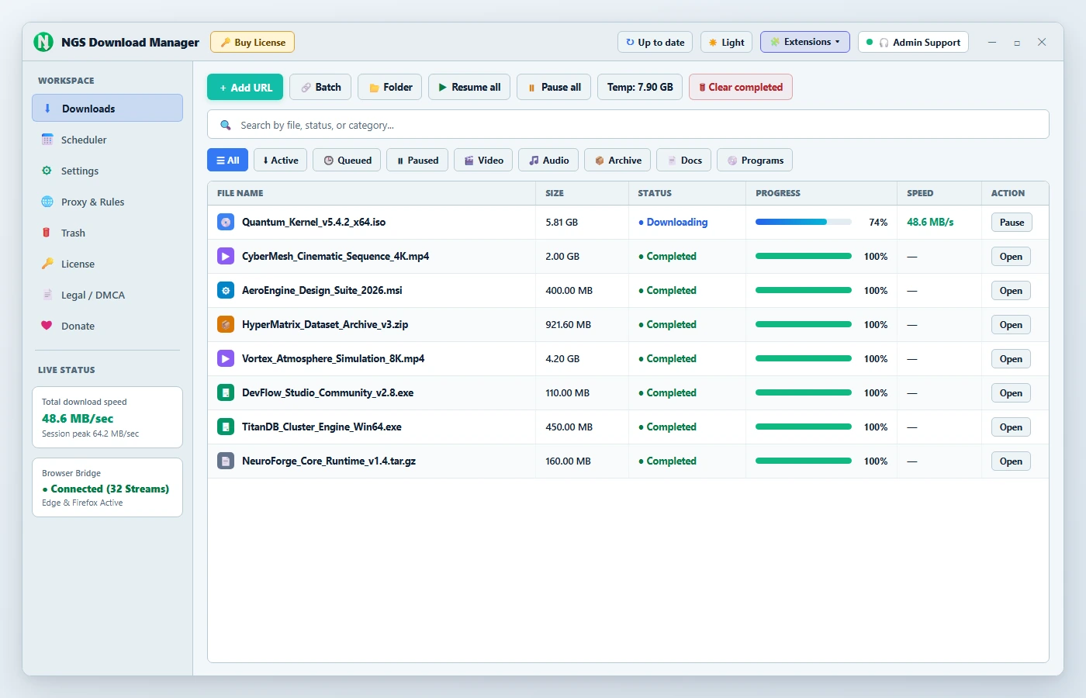Click the Quantum_Kernel iso file icon

pos(226,223)
